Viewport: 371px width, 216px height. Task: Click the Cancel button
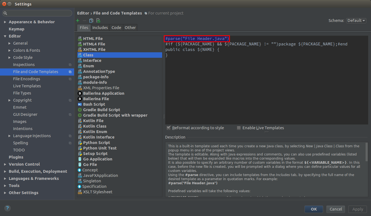pyautogui.click(x=336, y=209)
